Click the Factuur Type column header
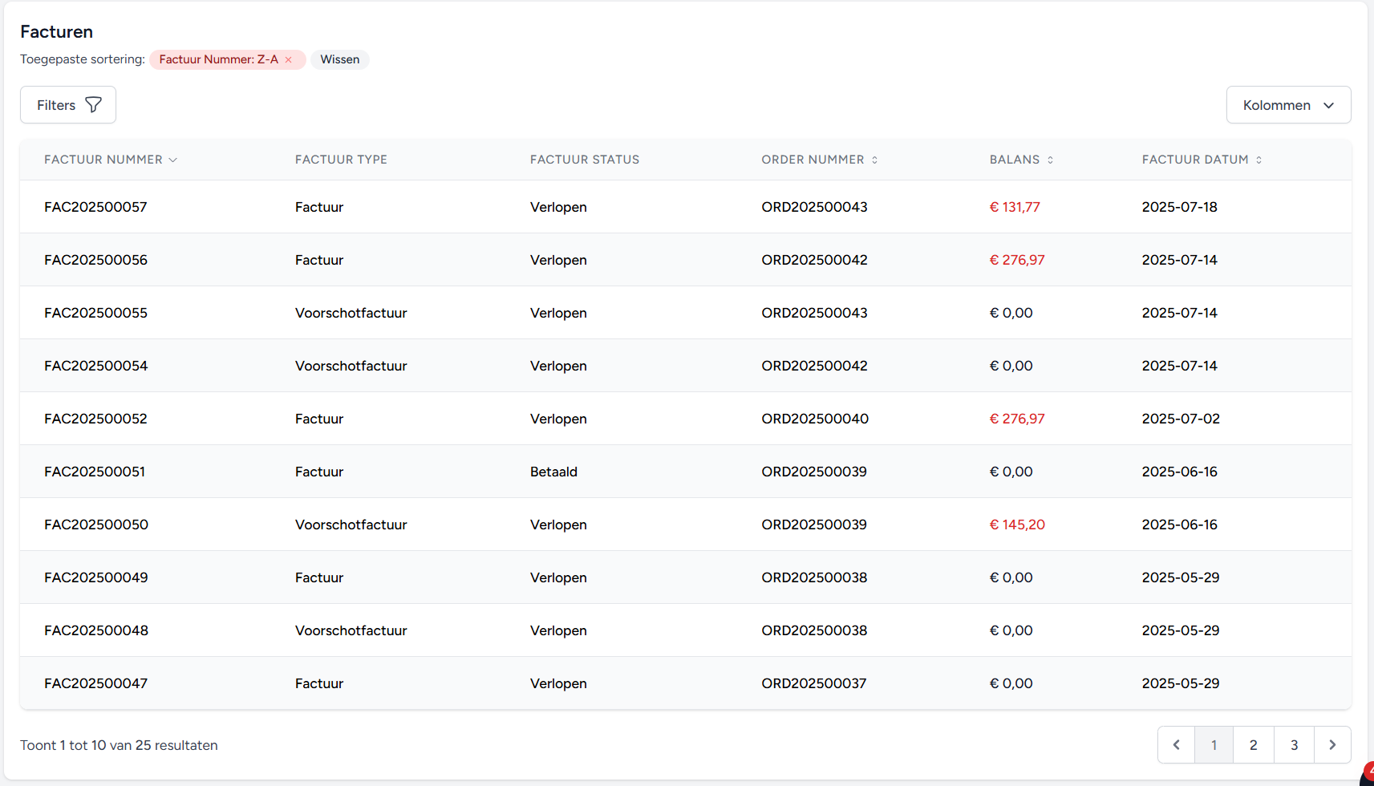 coord(341,160)
